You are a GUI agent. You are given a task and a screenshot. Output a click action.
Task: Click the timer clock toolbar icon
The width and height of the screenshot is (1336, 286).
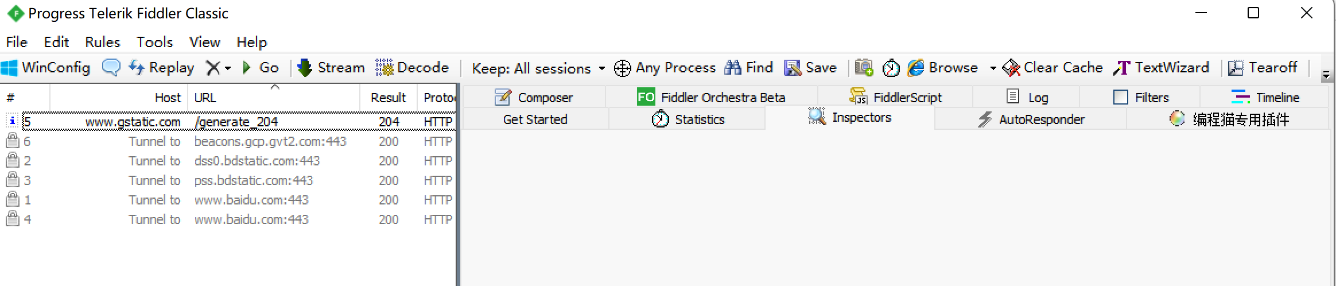[x=891, y=68]
